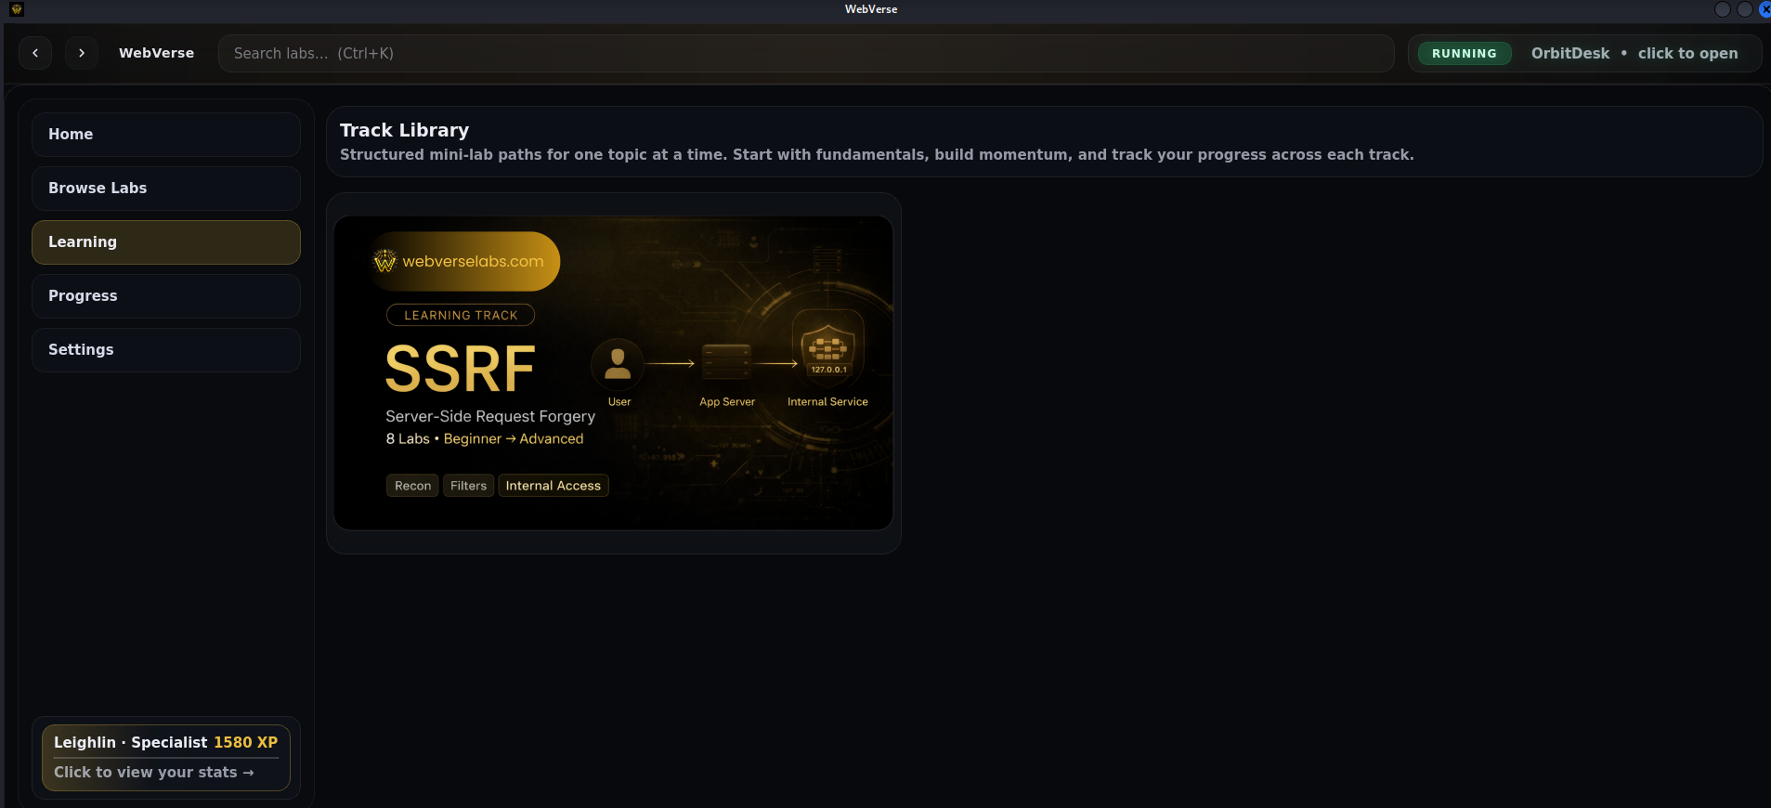Open Settings from the sidebar

[x=165, y=350]
